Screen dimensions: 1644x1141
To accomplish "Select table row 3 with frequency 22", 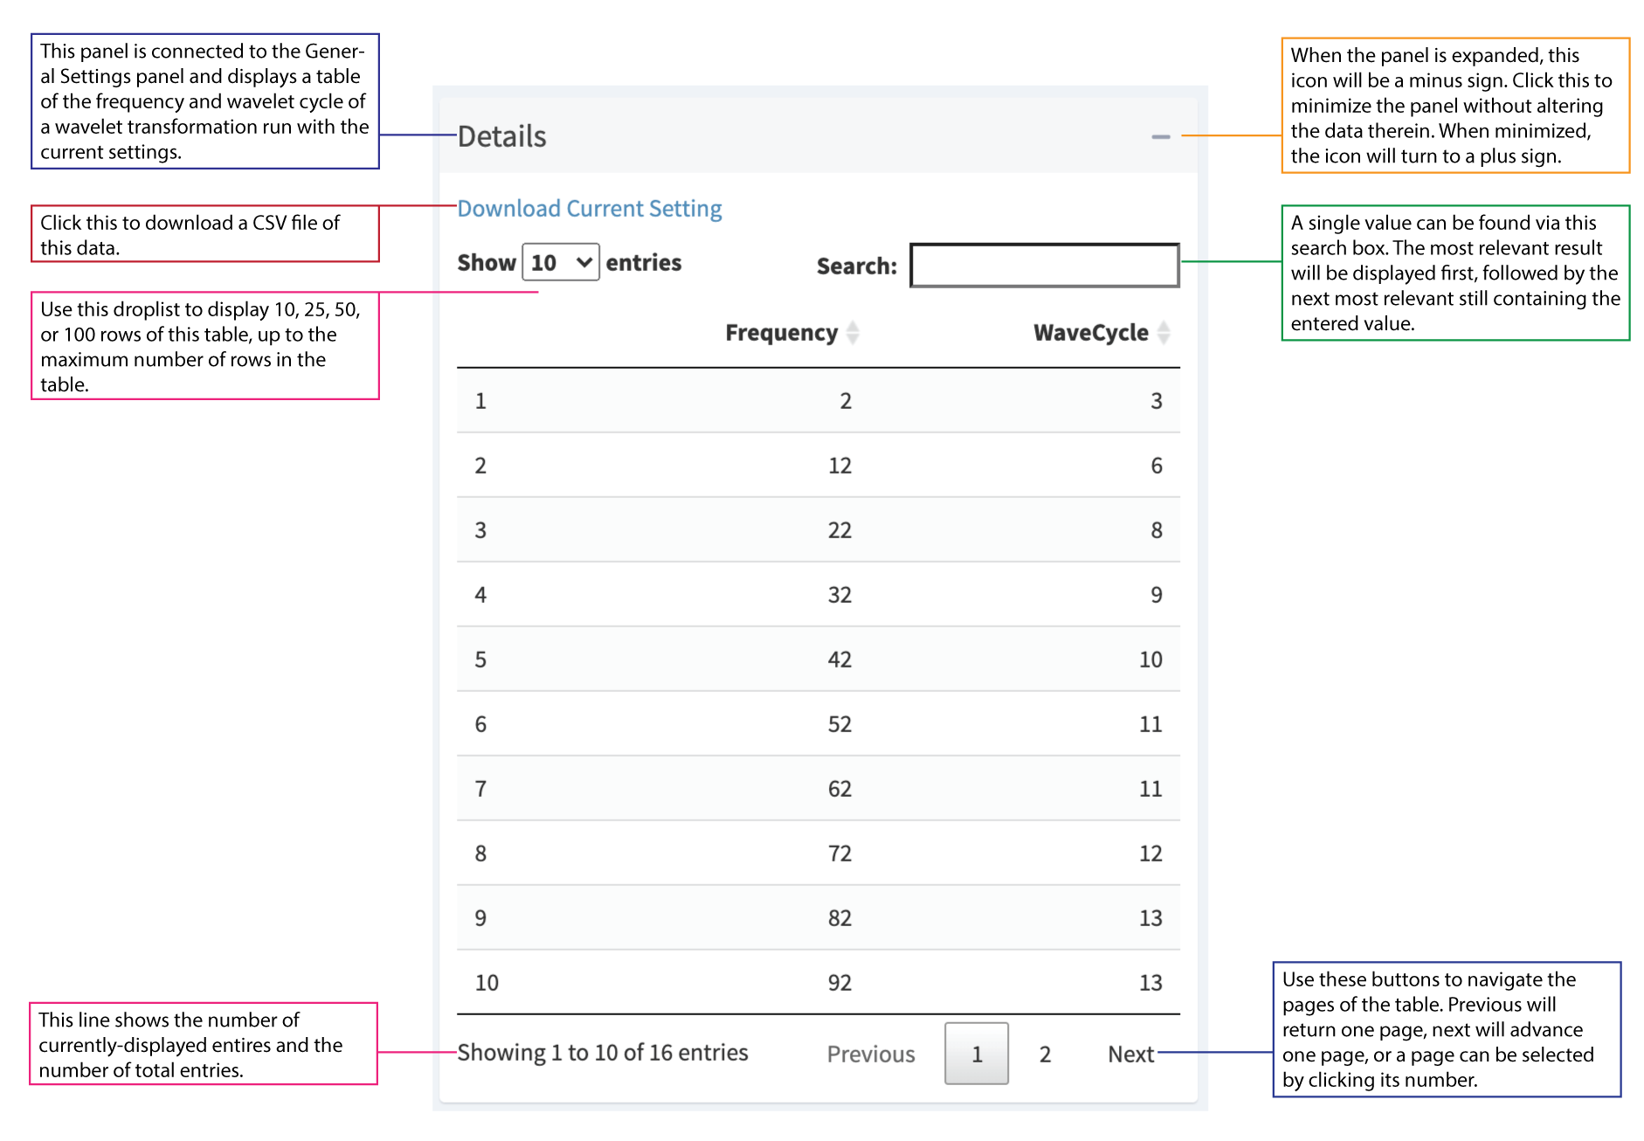I will [818, 530].
